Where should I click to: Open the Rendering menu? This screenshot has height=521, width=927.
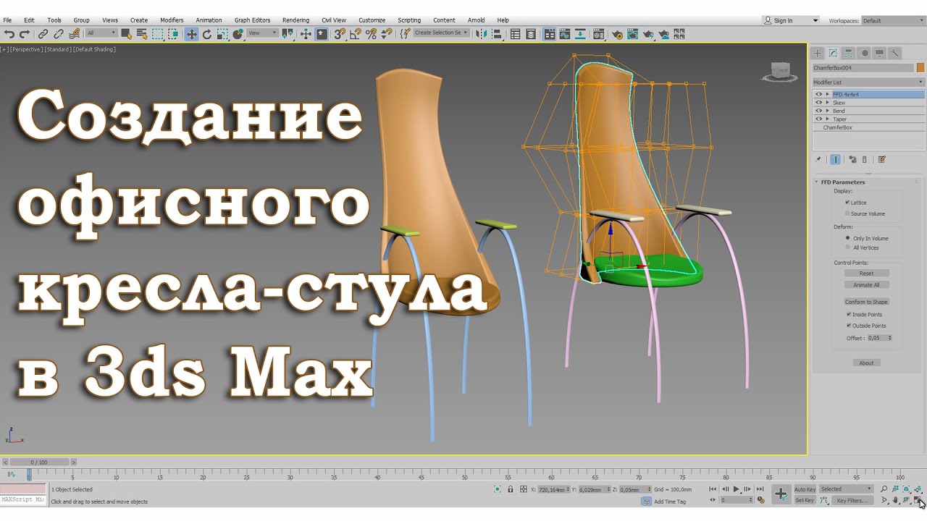pos(295,20)
